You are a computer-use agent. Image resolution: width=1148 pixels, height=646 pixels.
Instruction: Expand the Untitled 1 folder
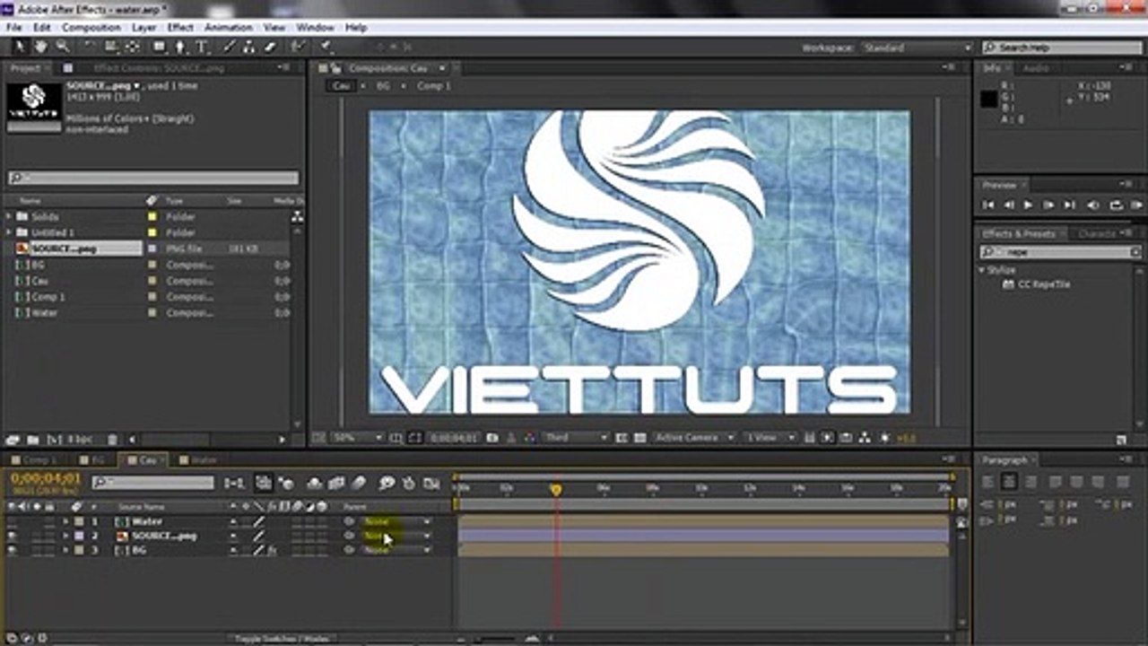click(x=8, y=232)
